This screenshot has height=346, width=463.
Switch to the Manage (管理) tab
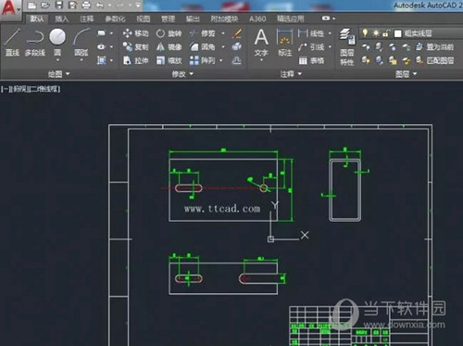point(168,19)
